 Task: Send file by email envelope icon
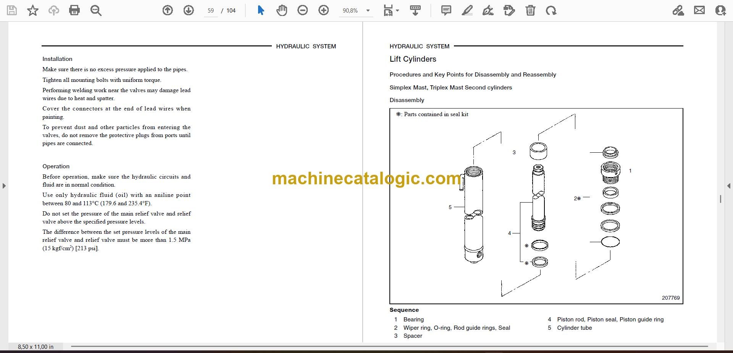point(699,10)
